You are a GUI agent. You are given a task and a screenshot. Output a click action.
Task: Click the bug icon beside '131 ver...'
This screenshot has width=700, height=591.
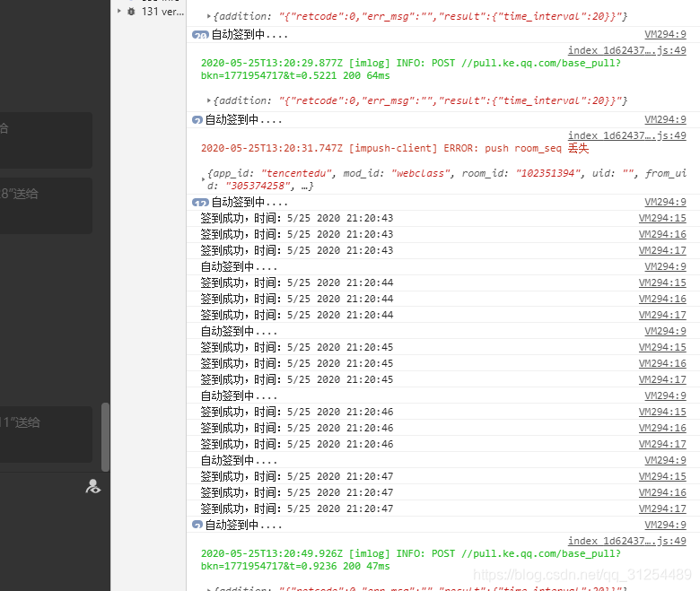click(131, 11)
